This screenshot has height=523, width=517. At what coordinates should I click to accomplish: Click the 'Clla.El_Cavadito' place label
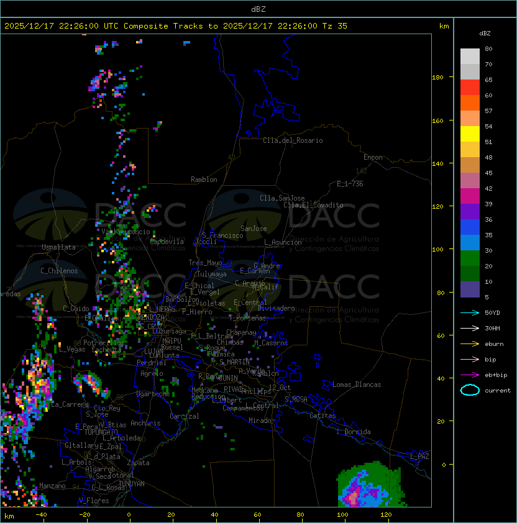coord(313,205)
